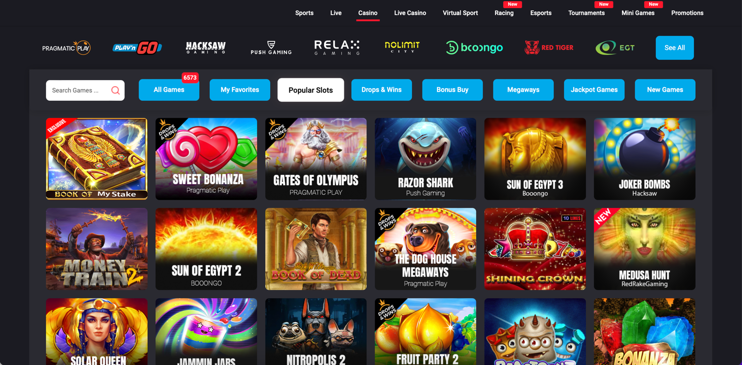Select the Play'n GO provider logo

coord(137,48)
